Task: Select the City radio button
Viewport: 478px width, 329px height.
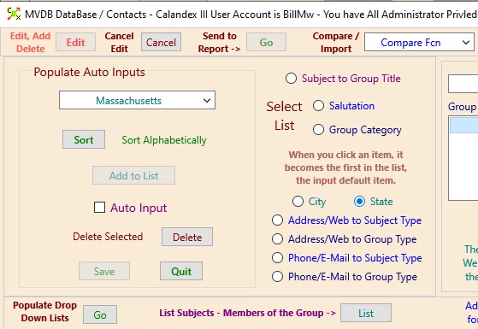Action: pos(298,202)
